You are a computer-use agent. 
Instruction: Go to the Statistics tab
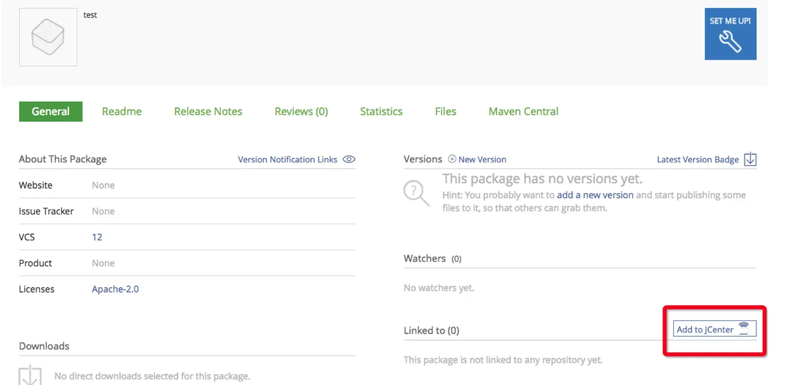pyautogui.click(x=381, y=111)
